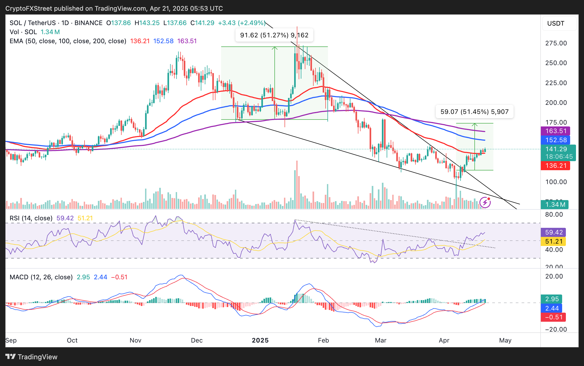The height and width of the screenshot is (366, 584).
Task: Click the purple lightning flash icon
Action: (485, 202)
